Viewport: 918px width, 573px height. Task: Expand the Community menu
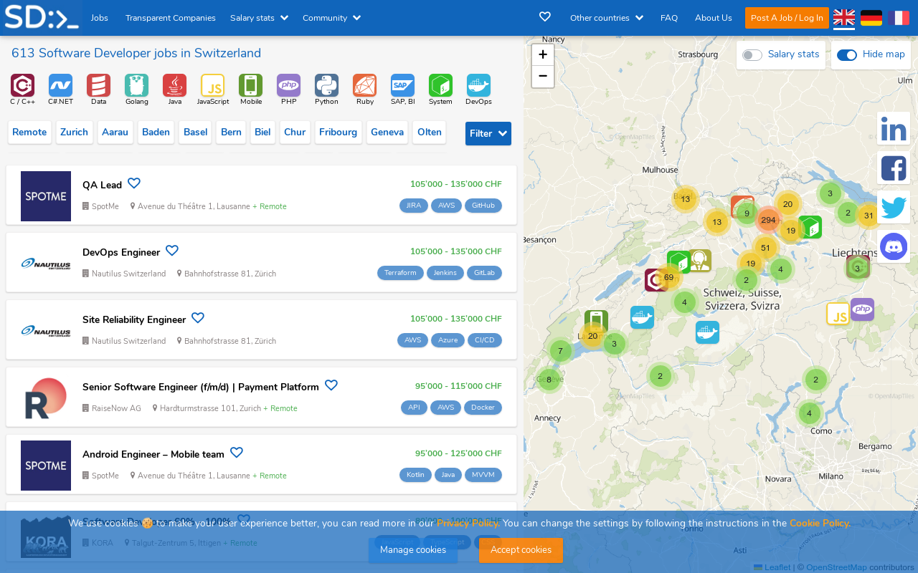tap(331, 18)
